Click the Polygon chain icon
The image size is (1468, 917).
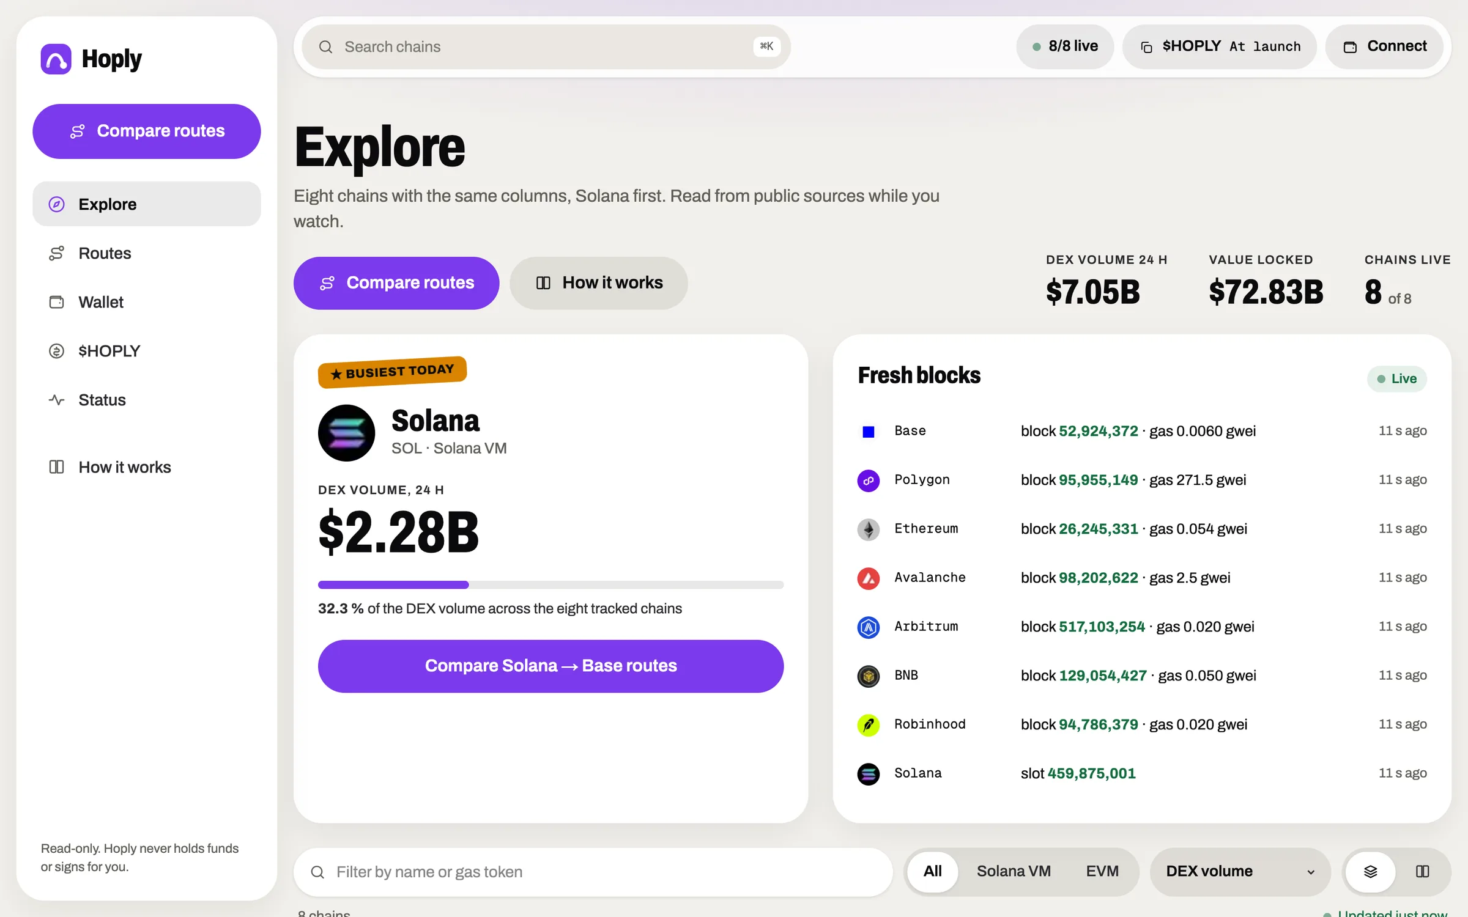click(x=868, y=481)
